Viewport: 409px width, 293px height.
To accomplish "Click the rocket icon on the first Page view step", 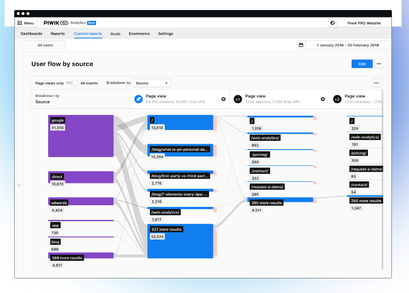I will tap(139, 99).
